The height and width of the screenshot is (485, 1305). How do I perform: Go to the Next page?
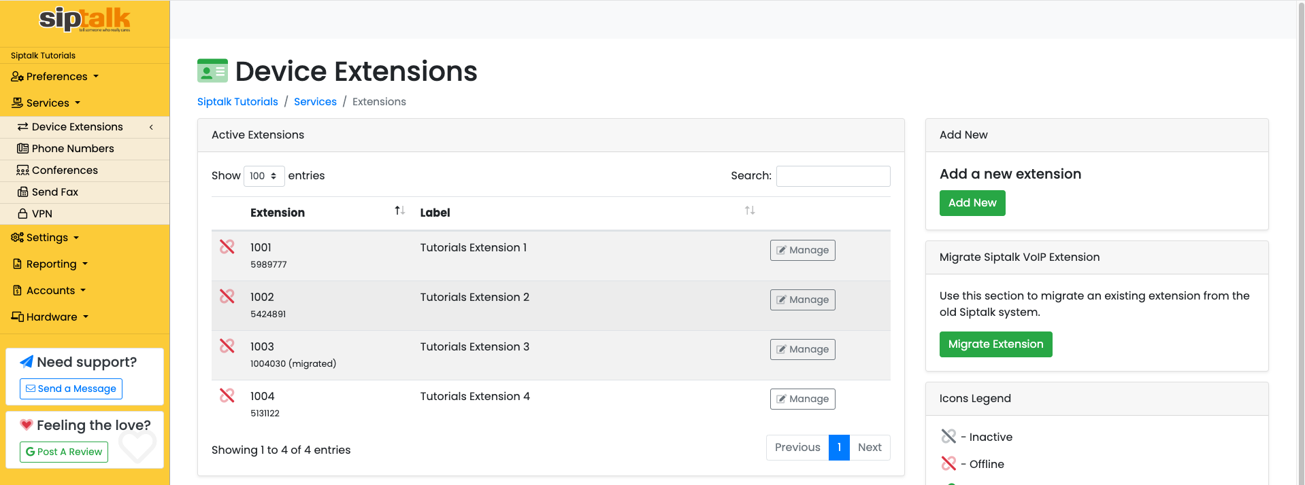(870, 447)
